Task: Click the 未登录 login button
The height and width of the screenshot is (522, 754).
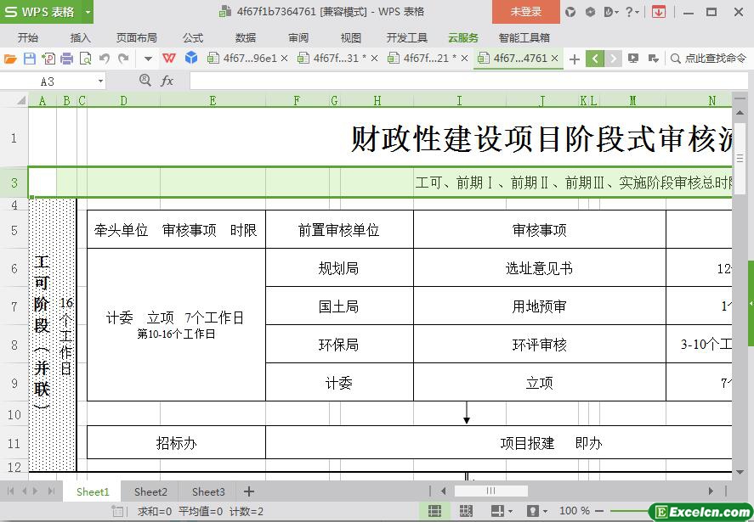Action: point(525,12)
